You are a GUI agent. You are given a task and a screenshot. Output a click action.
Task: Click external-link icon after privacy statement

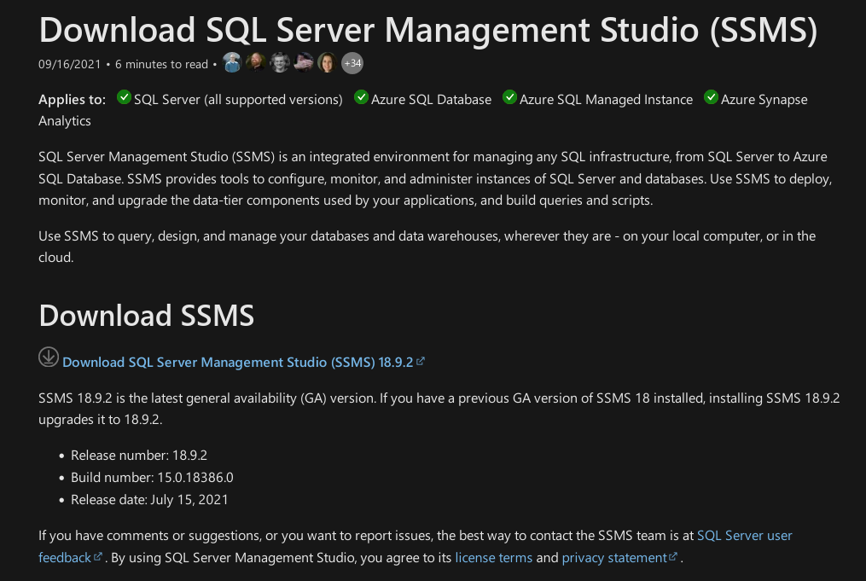tap(673, 557)
